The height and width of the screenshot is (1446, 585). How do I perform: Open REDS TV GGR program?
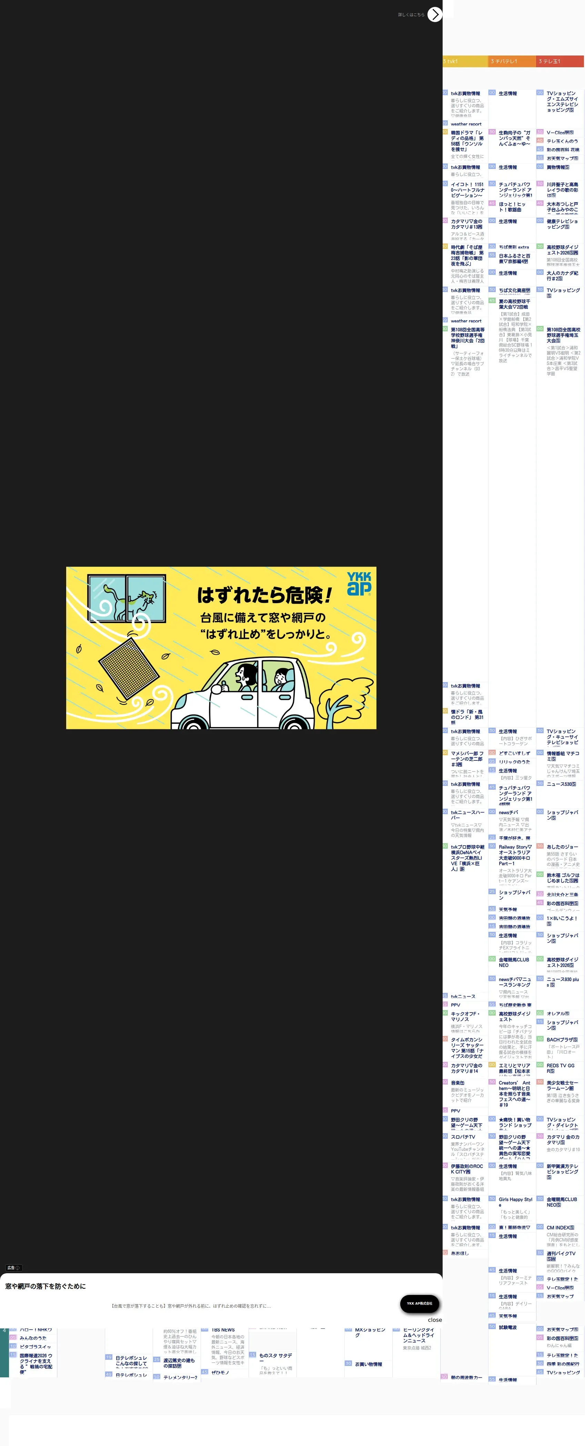click(560, 1068)
